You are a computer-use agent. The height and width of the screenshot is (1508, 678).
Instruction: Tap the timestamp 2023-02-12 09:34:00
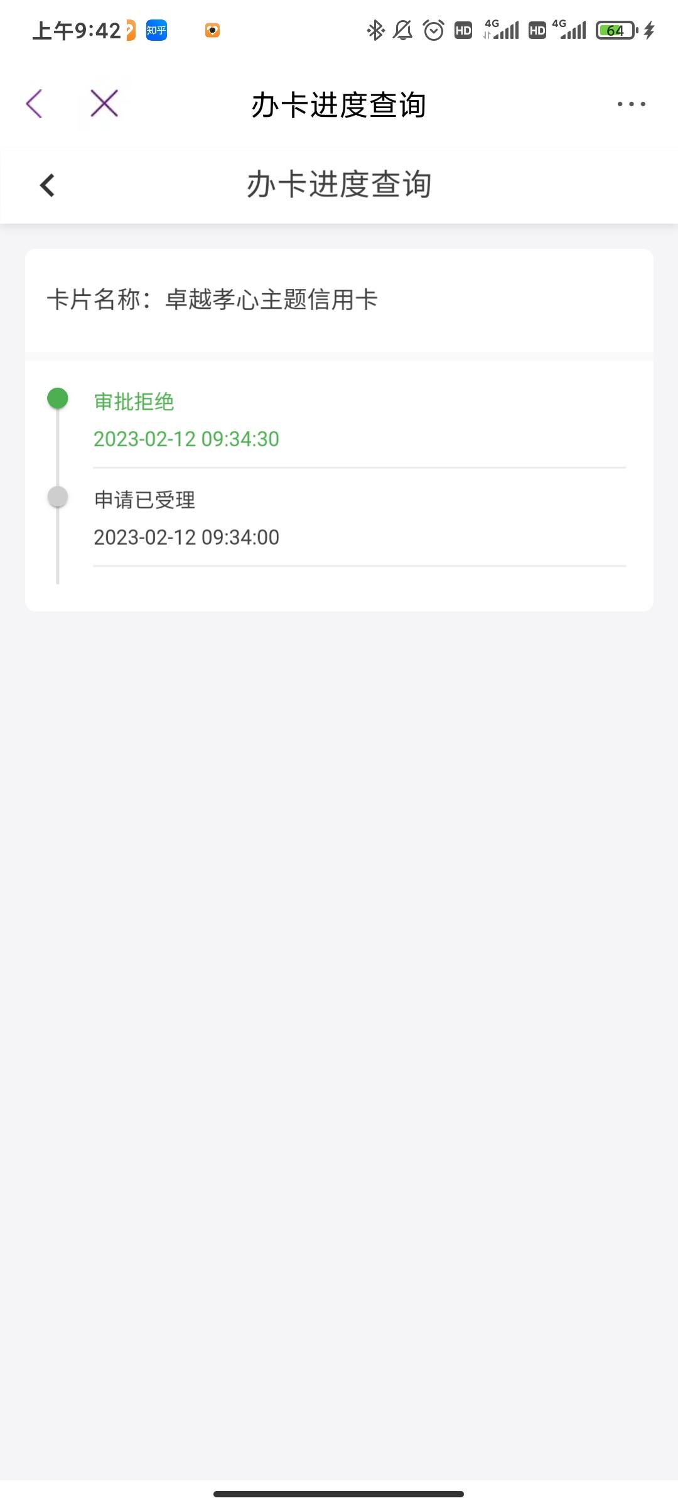186,537
